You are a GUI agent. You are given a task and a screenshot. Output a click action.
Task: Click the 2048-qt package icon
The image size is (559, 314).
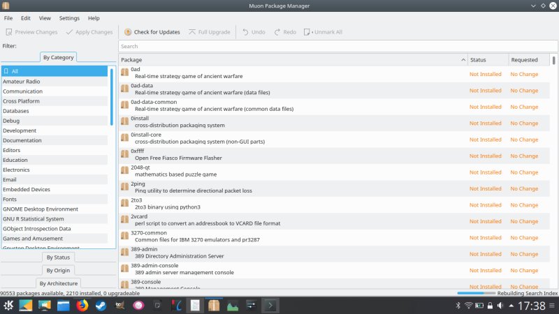pos(125,170)
